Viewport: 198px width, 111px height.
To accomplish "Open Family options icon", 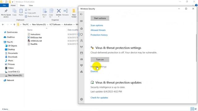I will tap(81, 72).
